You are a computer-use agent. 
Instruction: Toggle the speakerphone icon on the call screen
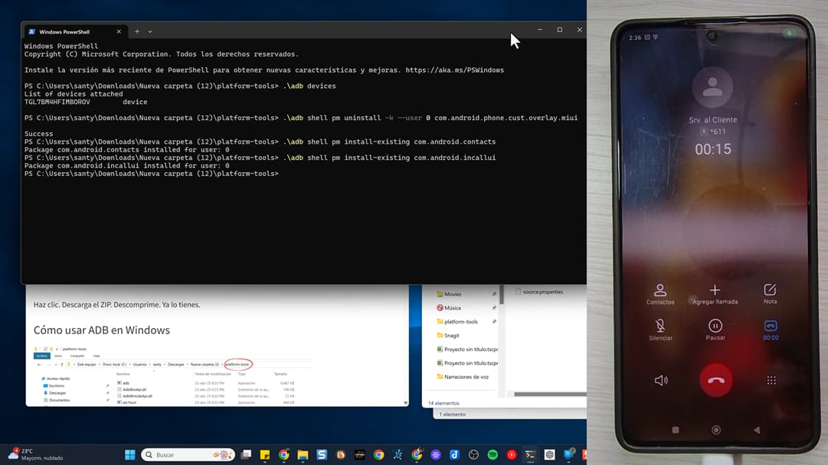pyautogui.click(x=660, y=380)
